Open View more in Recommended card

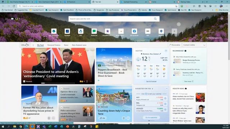pos(189,81)
